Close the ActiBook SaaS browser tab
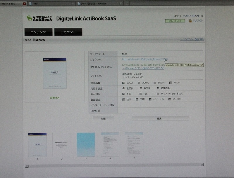The width and height of the screenshot is (234, 178). coord(24,4)
